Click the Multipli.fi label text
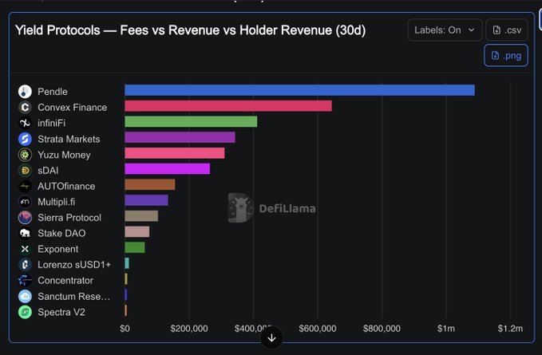The width and height of the screenshot is (542, 355). 57,202
